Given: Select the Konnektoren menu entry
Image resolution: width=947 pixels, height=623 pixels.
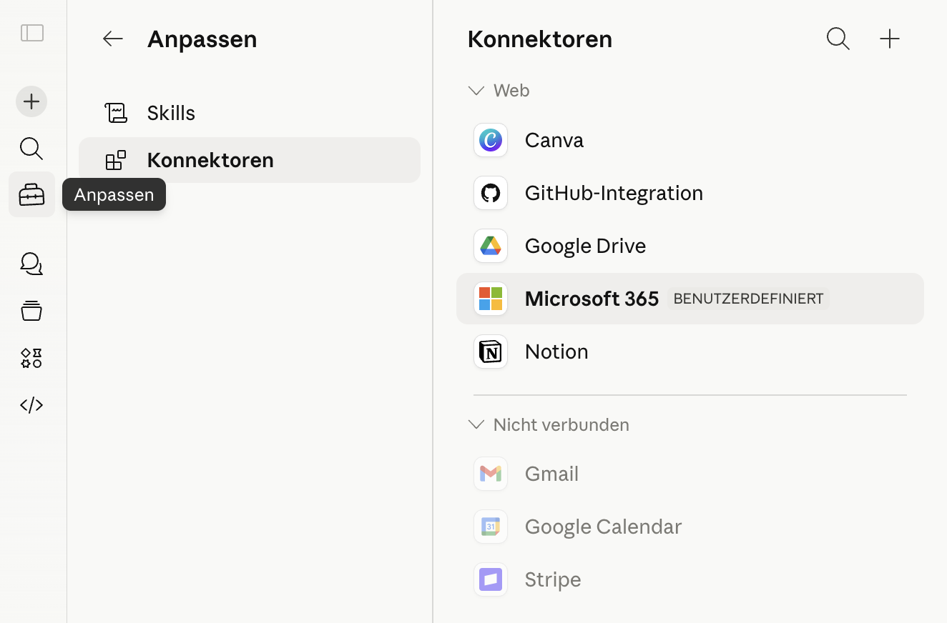Looking at the screenshot, I should pos(210,160).
